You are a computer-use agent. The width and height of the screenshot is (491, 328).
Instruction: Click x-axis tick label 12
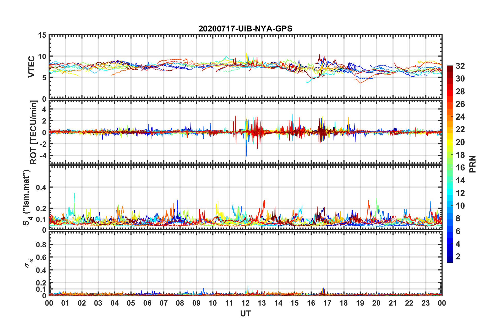(245, 303)
